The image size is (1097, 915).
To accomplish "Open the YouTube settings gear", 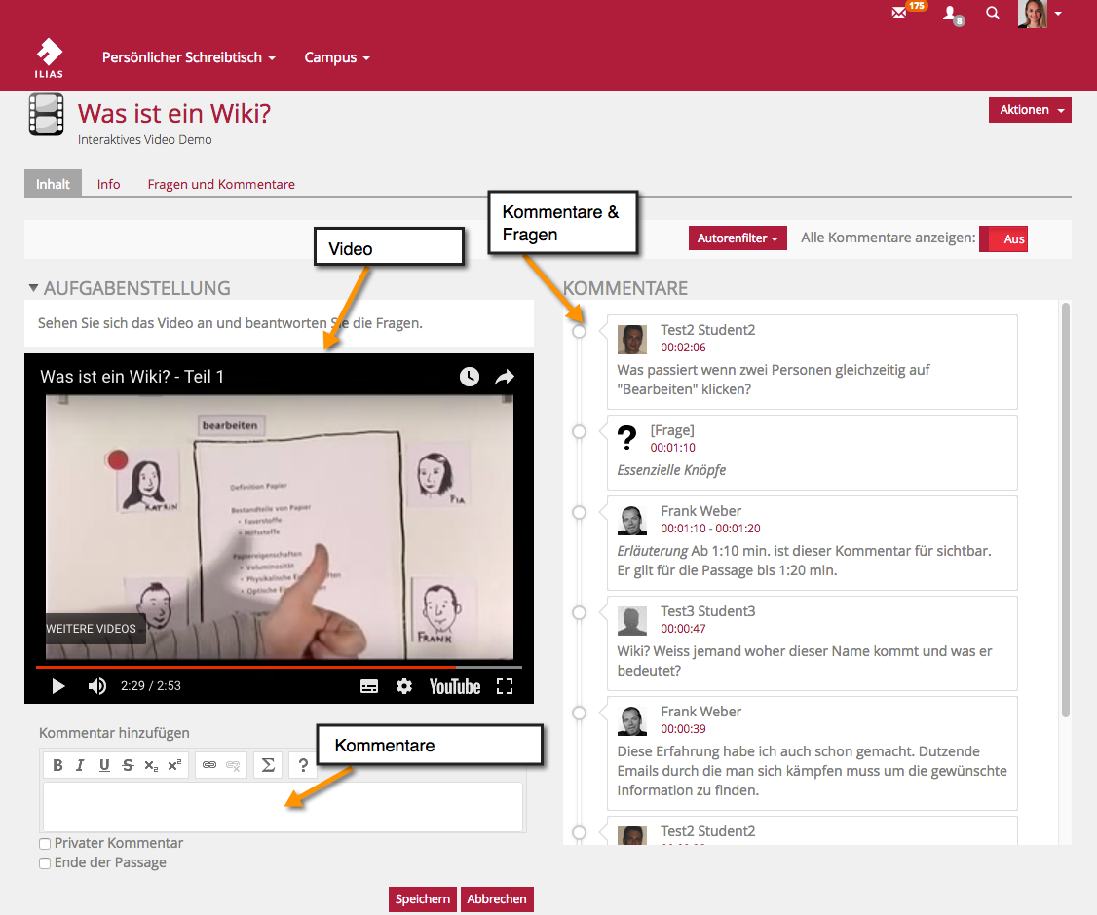I will [404, 686].
